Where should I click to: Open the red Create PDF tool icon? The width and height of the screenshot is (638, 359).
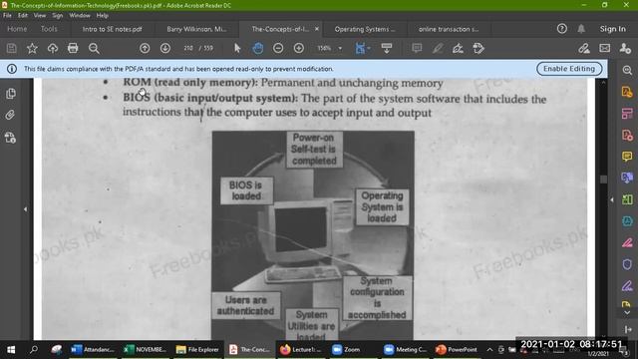pyautogui.click(x=627, y=135)
